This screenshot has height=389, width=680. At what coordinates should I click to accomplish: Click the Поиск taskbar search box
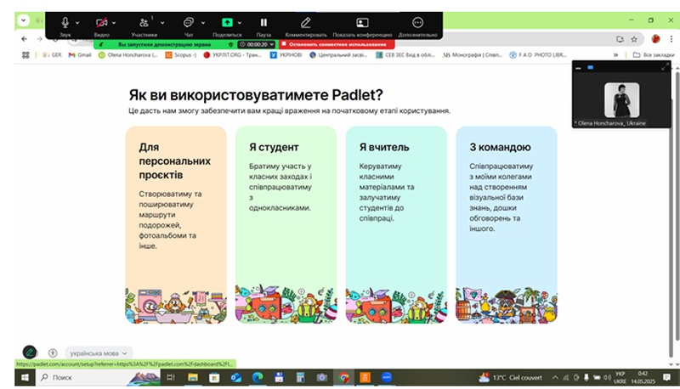click(x=99, y=377)
